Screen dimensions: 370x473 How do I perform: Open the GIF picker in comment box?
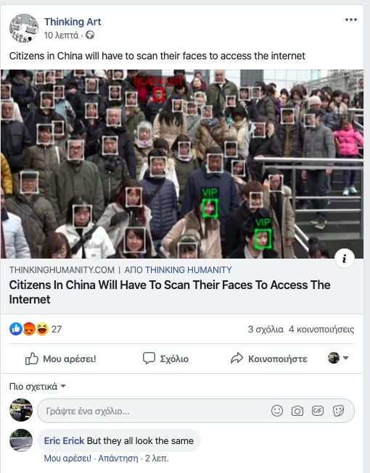(x=318, y=411)
